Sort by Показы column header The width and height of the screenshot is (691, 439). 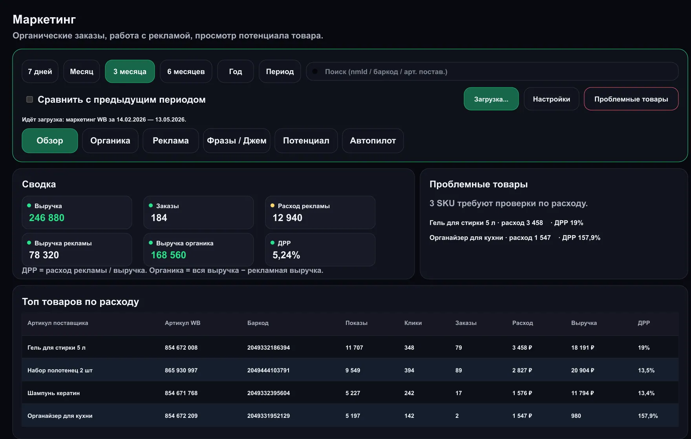356,323
